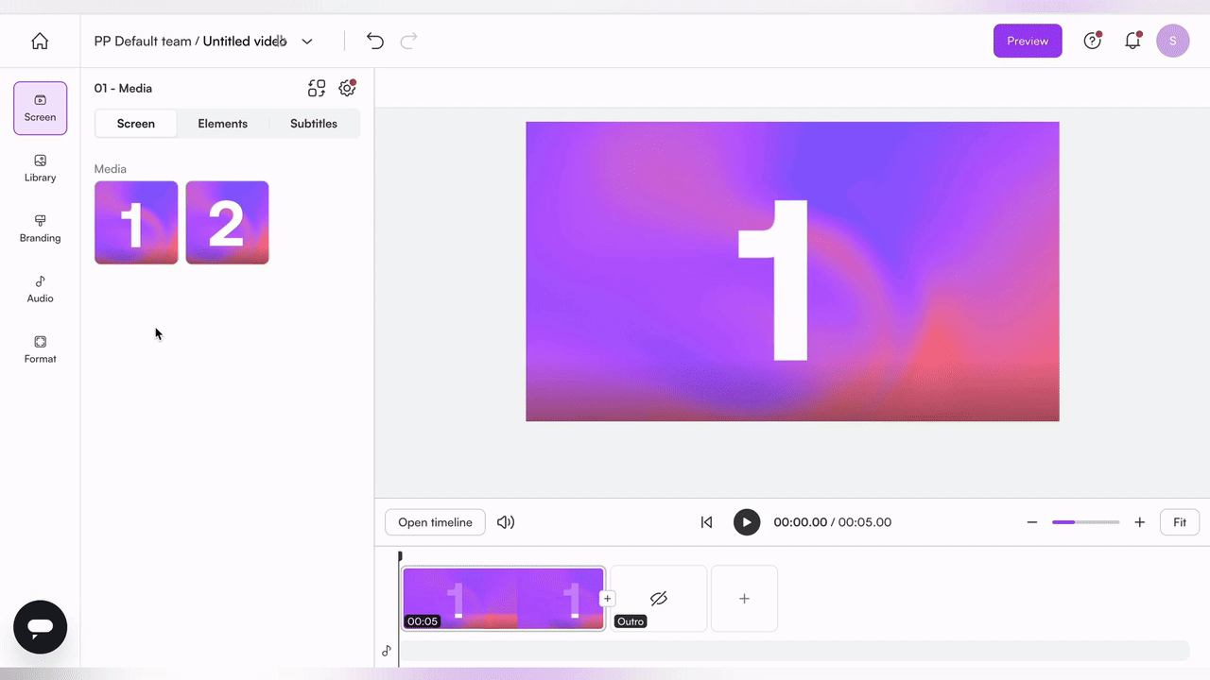Open the Library sidebar panel
The height and width of the screenshot is (680, 1210).
click(40, 168)
